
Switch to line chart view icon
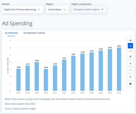130,51
